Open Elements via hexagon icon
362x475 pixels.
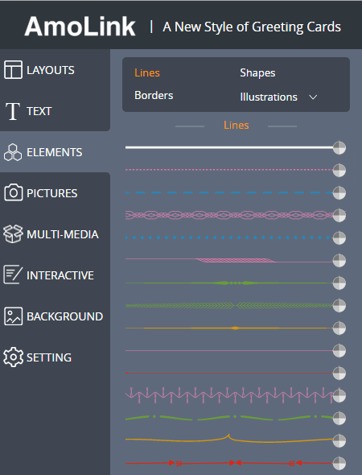point(13,152)
